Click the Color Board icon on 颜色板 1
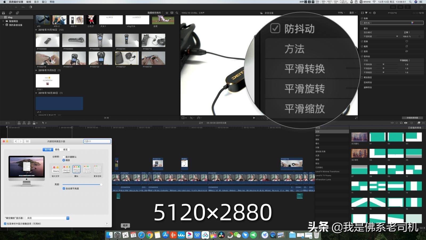 [x=412, y=23]
